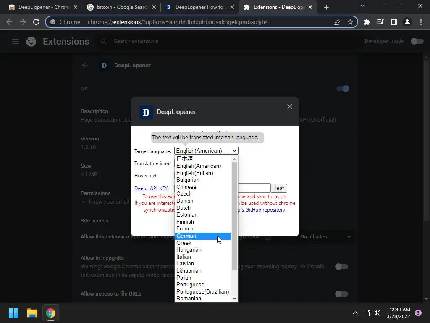Click the Chrome address bar URL

point(177,22)
